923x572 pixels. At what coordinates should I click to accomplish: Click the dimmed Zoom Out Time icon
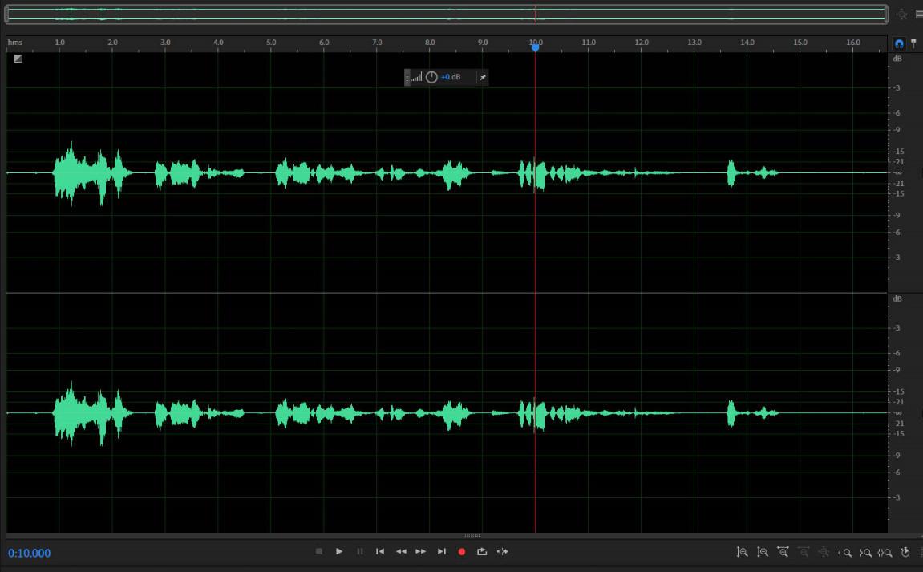[804, 552]
